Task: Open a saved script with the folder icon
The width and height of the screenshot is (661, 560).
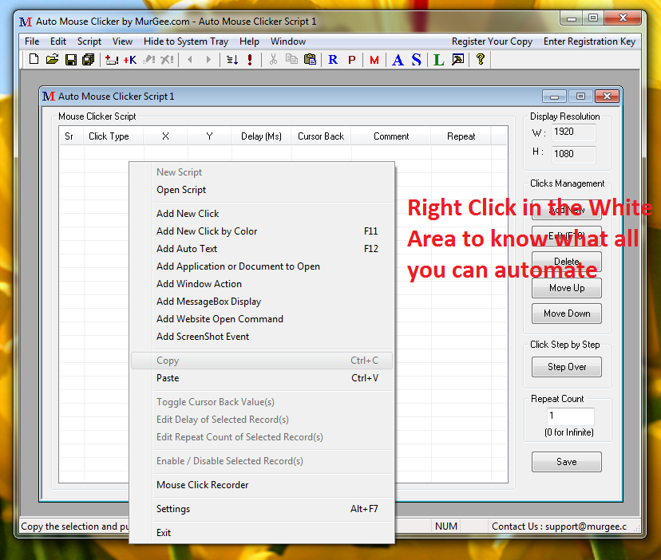Action: point(51,58)
